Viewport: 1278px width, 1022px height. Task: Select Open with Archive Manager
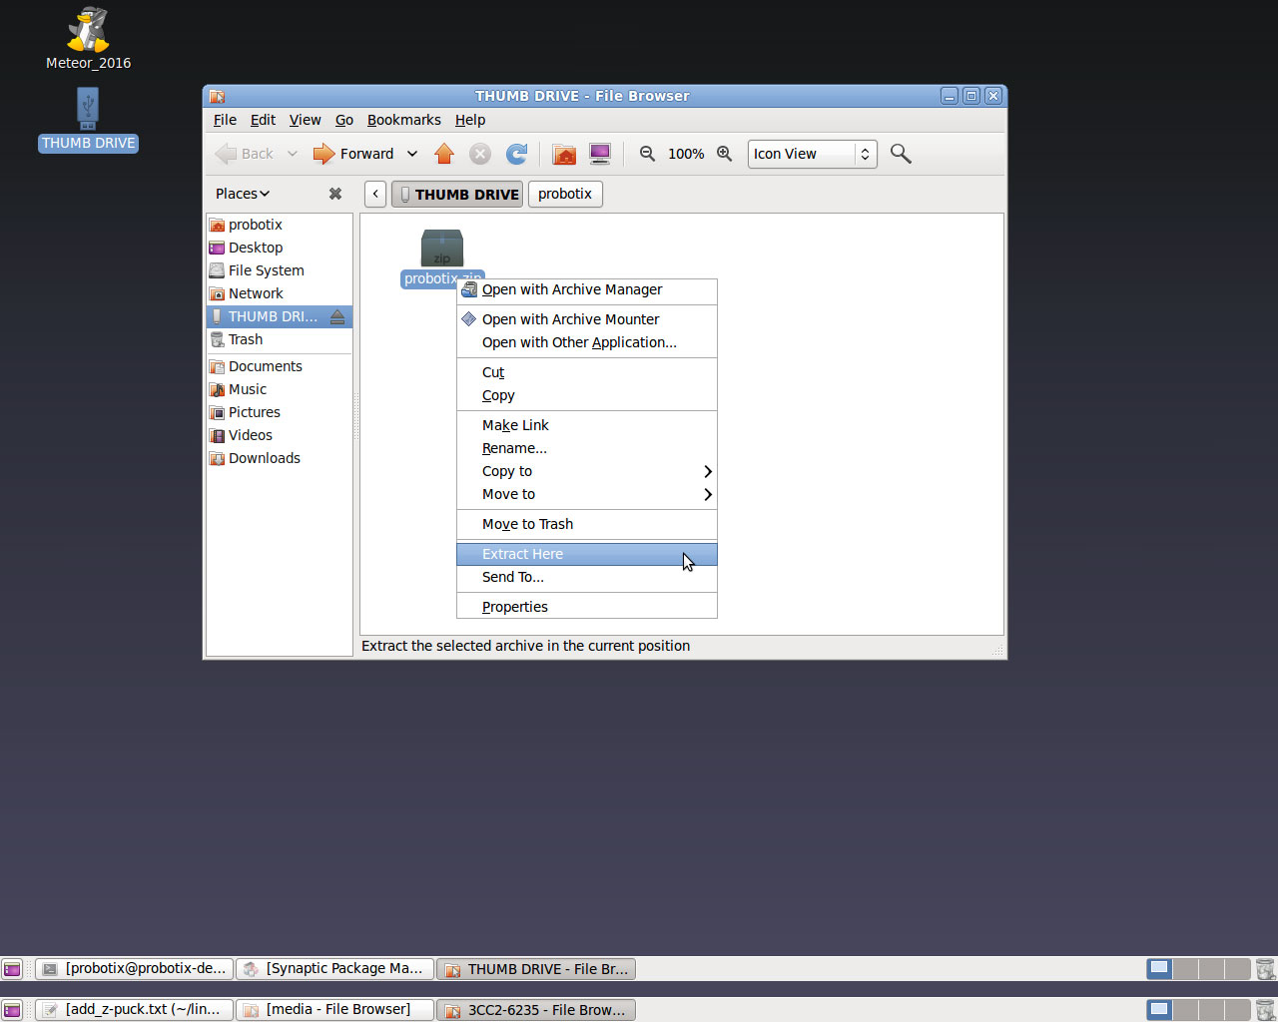(572, 289)
